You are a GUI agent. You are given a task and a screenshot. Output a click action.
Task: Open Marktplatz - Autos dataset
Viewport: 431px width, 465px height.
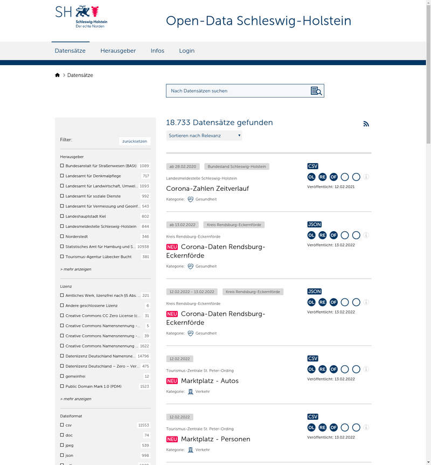[210, 381]
